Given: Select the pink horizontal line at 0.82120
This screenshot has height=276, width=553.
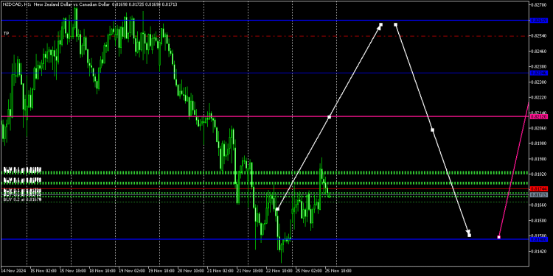Looking at the screenshot, I should tap(265, 116).
